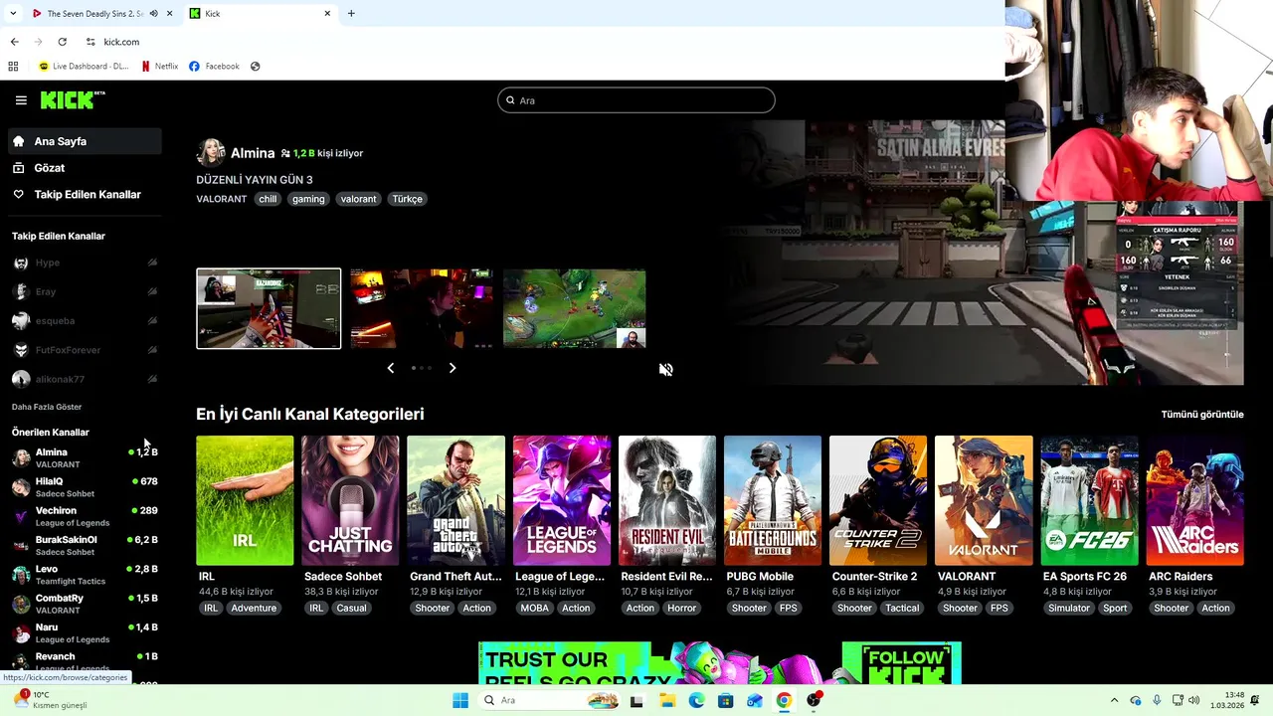Open followed channel esqueba
The width and height of the screenshot is (1273, 716).
click(85, 321)
